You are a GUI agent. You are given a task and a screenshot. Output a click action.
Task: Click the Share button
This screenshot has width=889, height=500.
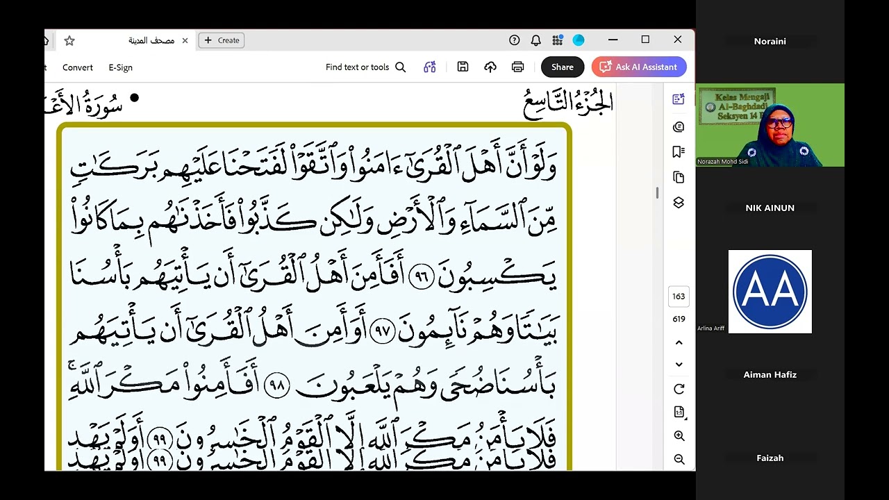pos(563,67)
